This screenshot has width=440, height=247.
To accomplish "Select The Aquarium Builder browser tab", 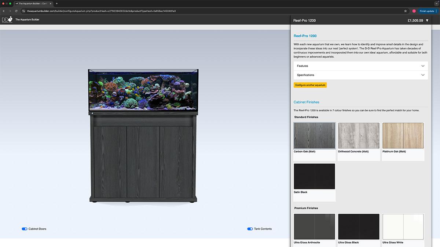I will [32, 3].
